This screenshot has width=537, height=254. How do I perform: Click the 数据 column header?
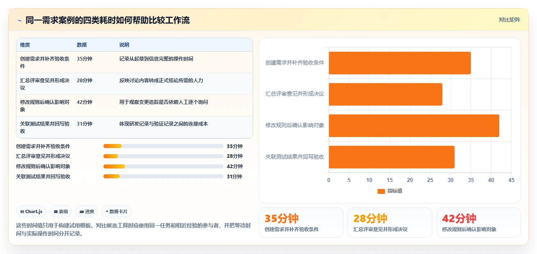[82, 45]
